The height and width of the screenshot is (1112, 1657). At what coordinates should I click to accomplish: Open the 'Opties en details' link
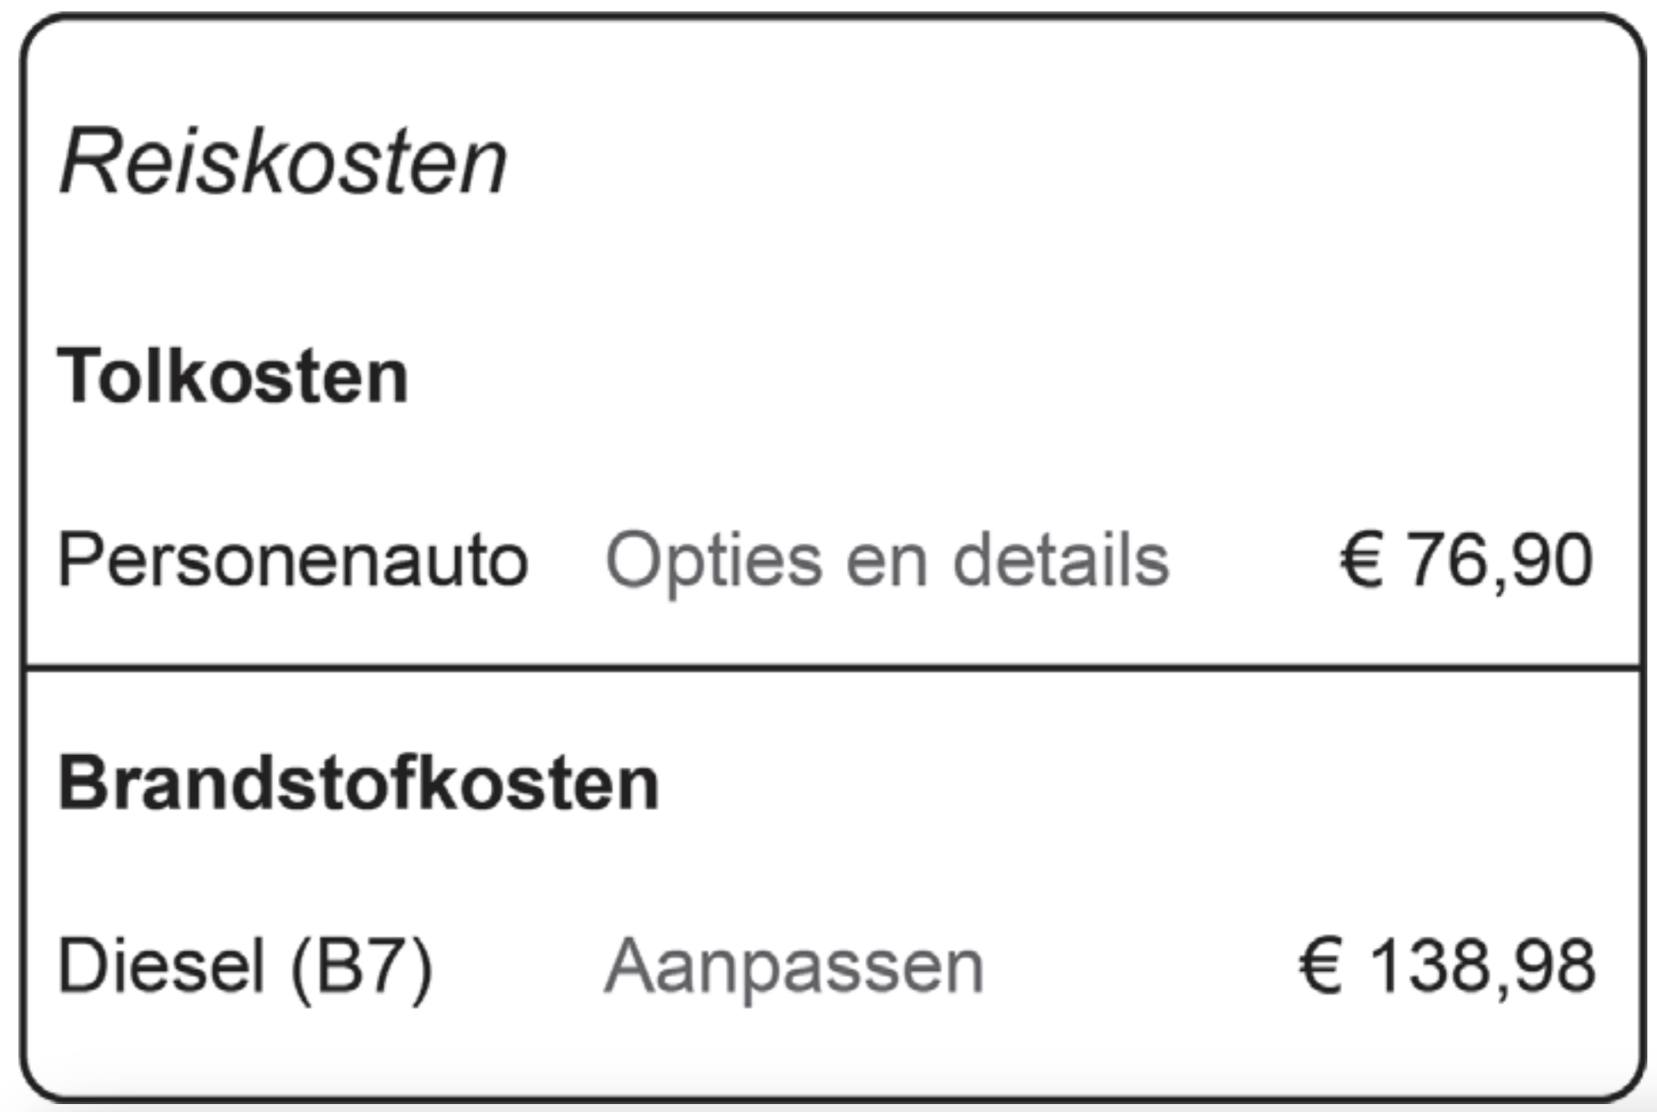[x=886, y=560]
